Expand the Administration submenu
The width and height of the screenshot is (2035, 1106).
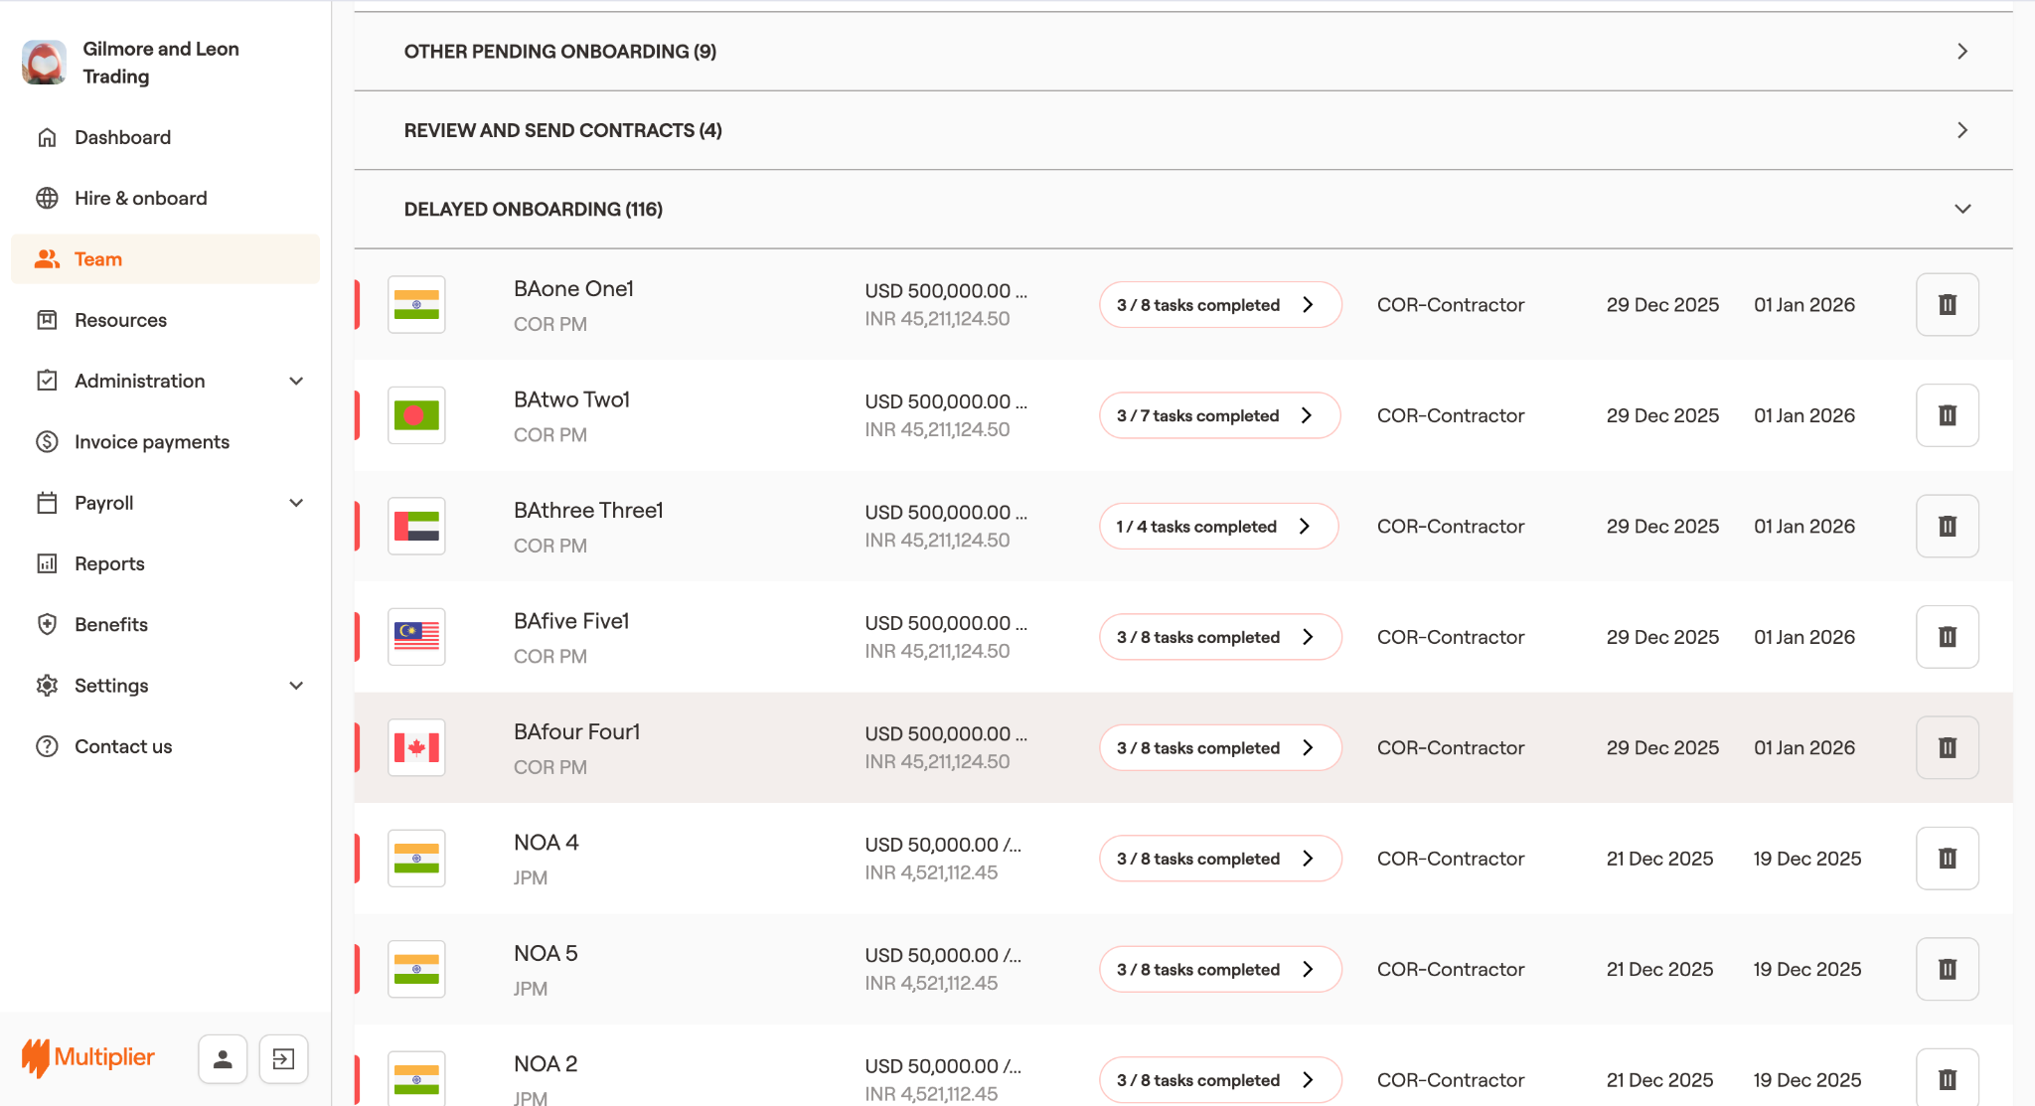click(x=295, y=382)
